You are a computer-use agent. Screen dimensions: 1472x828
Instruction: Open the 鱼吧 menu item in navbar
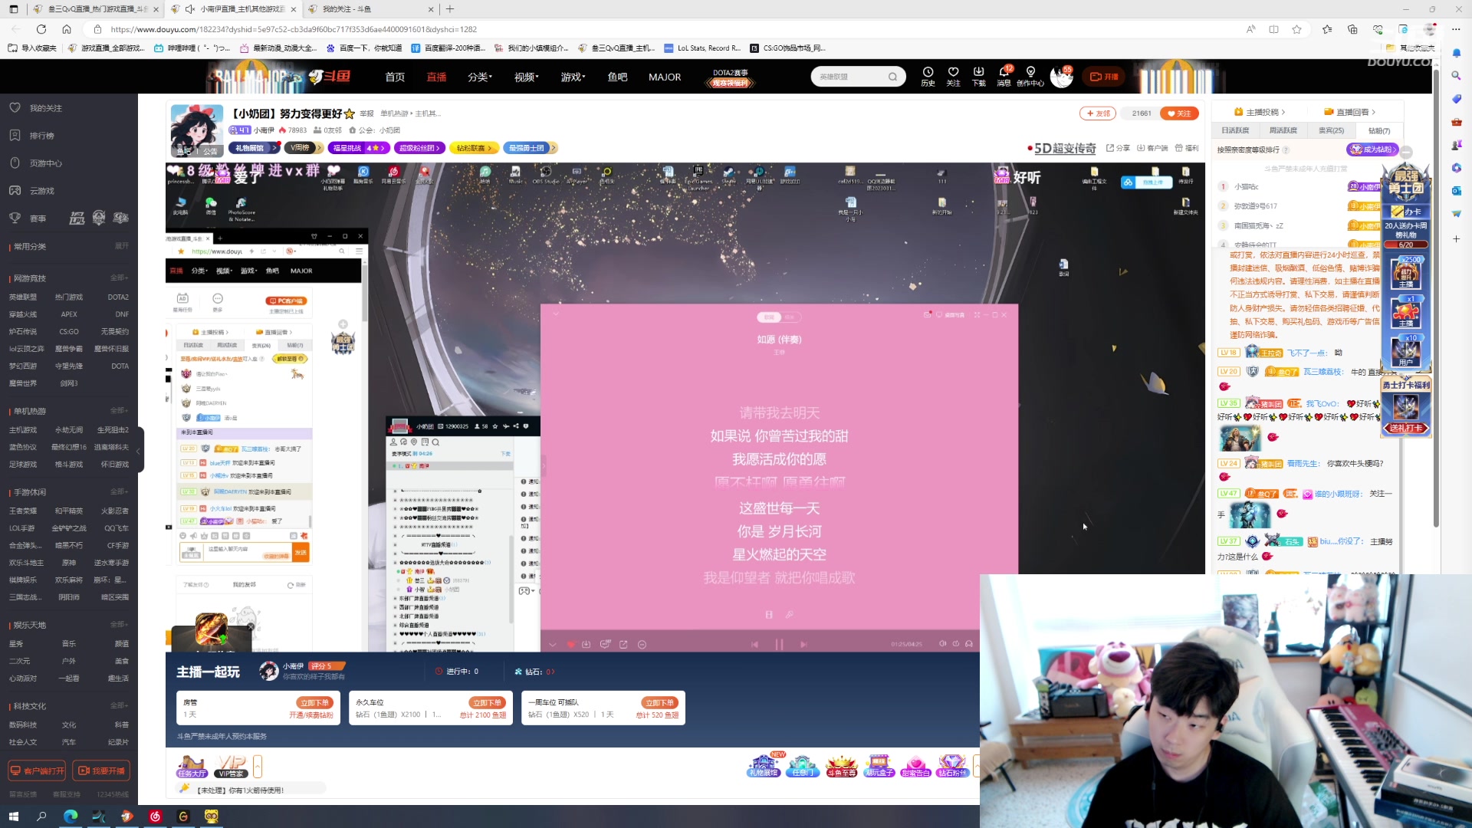pos(616,77)
